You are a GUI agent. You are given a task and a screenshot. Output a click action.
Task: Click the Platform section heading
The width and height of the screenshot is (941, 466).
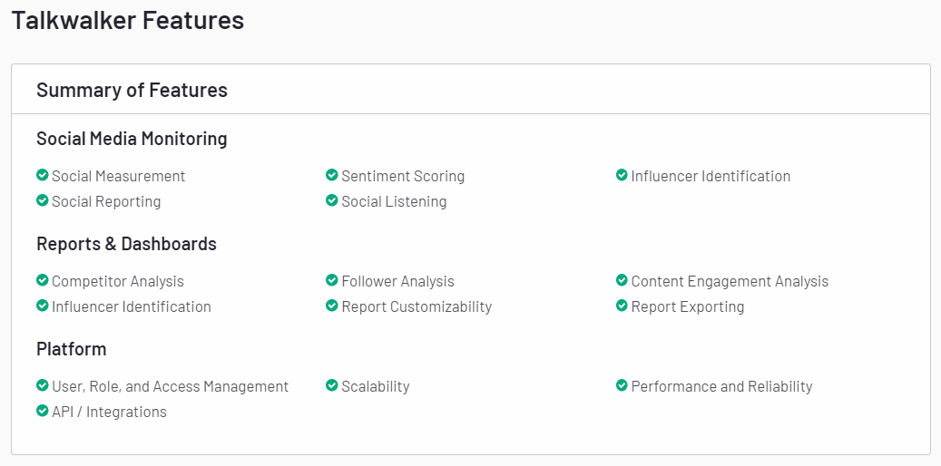tap(71, 349)
